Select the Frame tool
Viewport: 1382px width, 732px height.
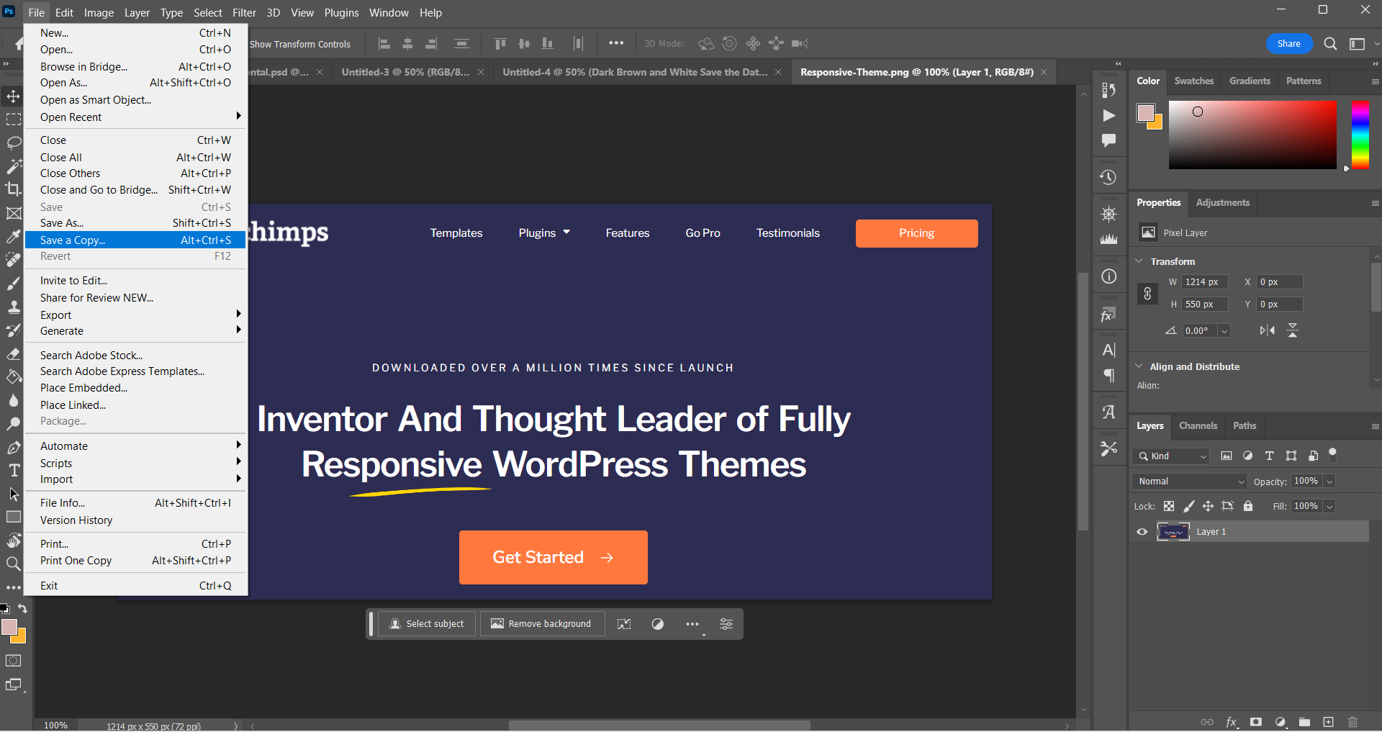(x=13, y=213)
